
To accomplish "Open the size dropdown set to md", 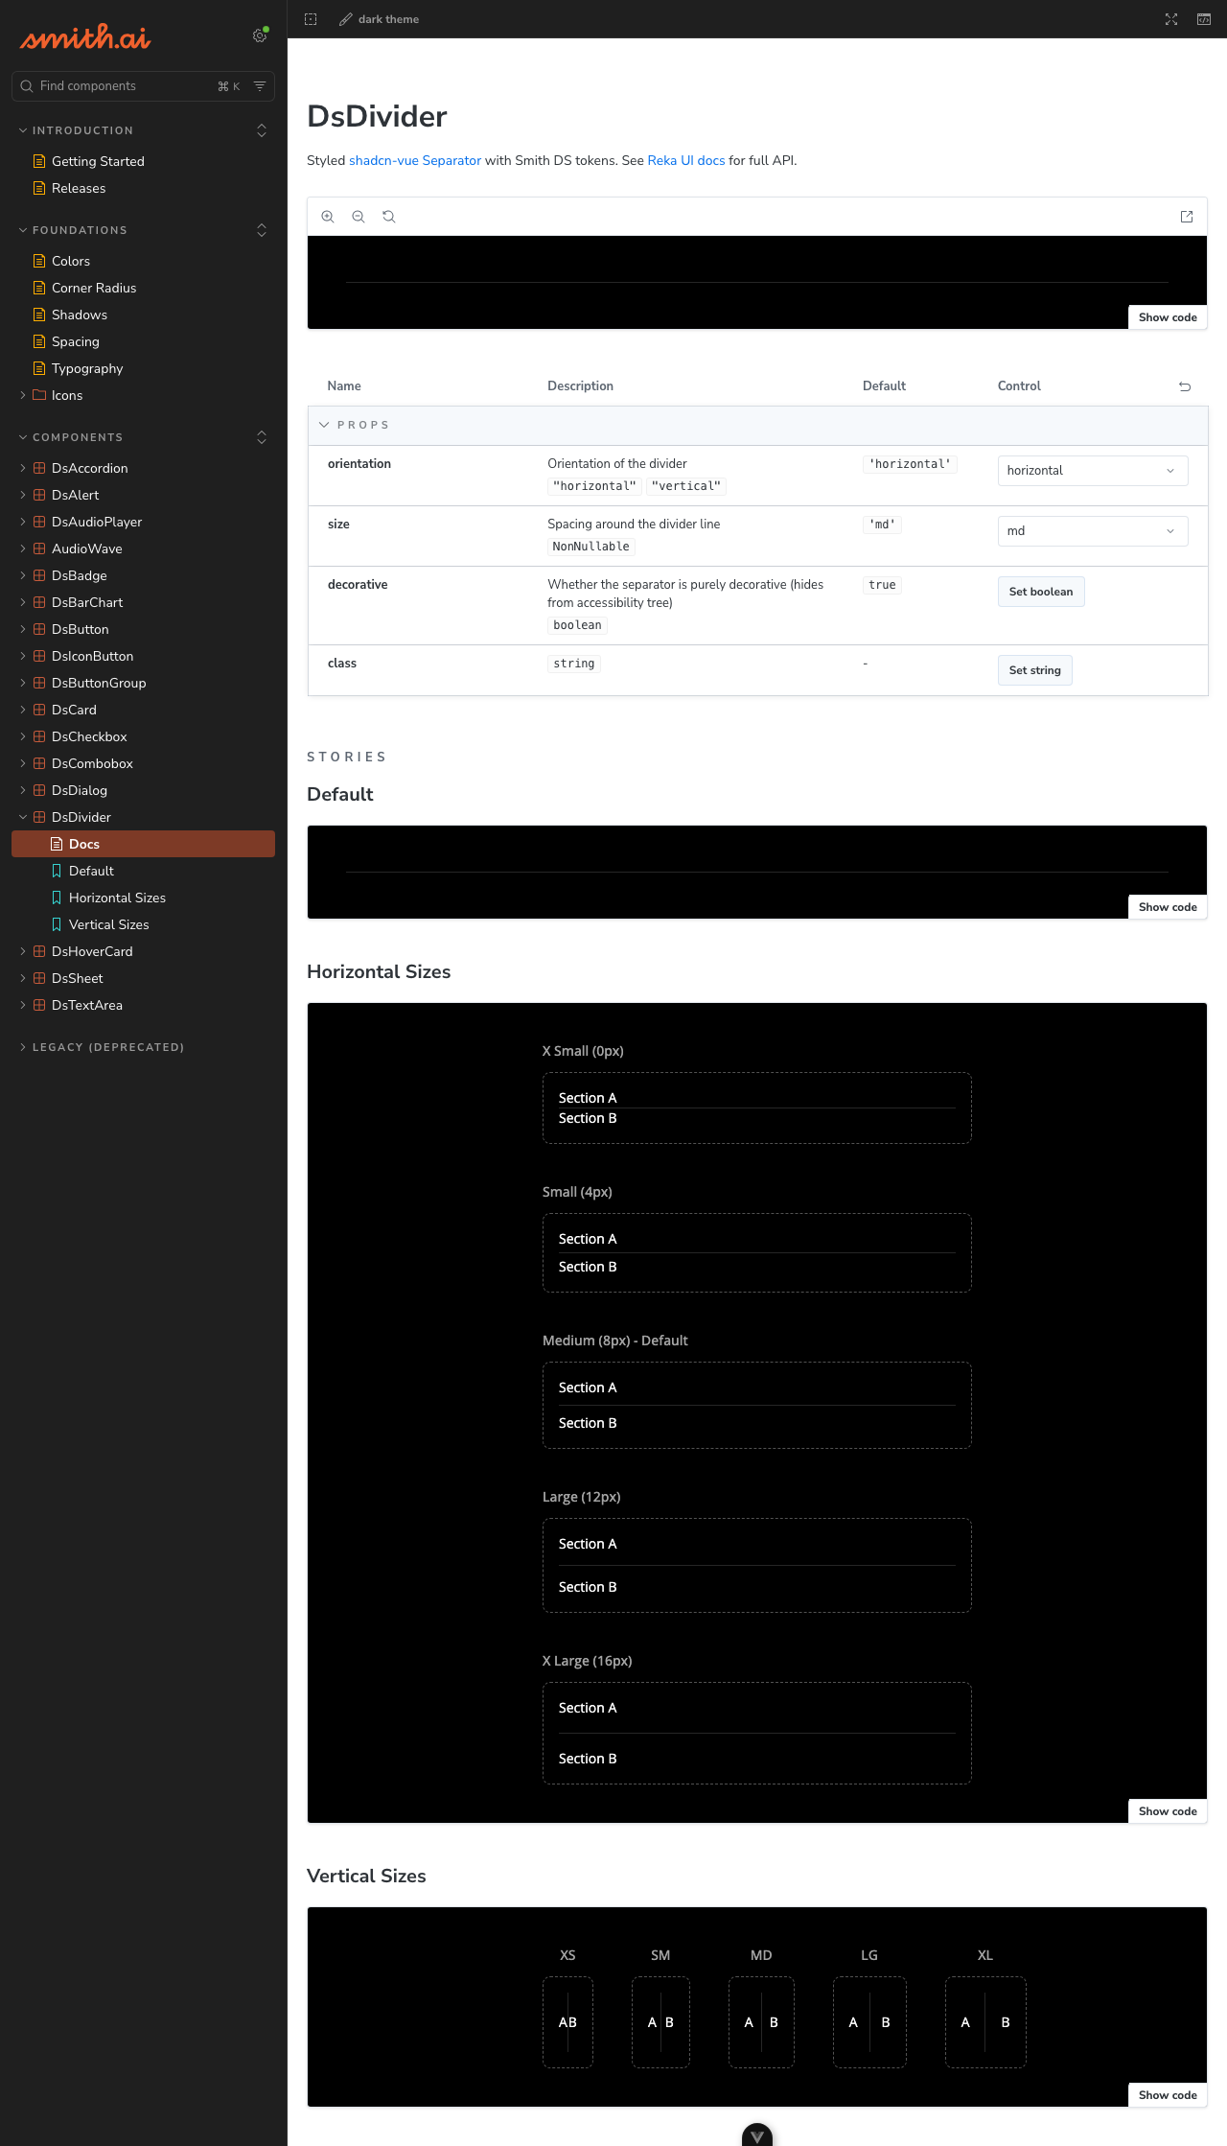I will click(1093, 531).
